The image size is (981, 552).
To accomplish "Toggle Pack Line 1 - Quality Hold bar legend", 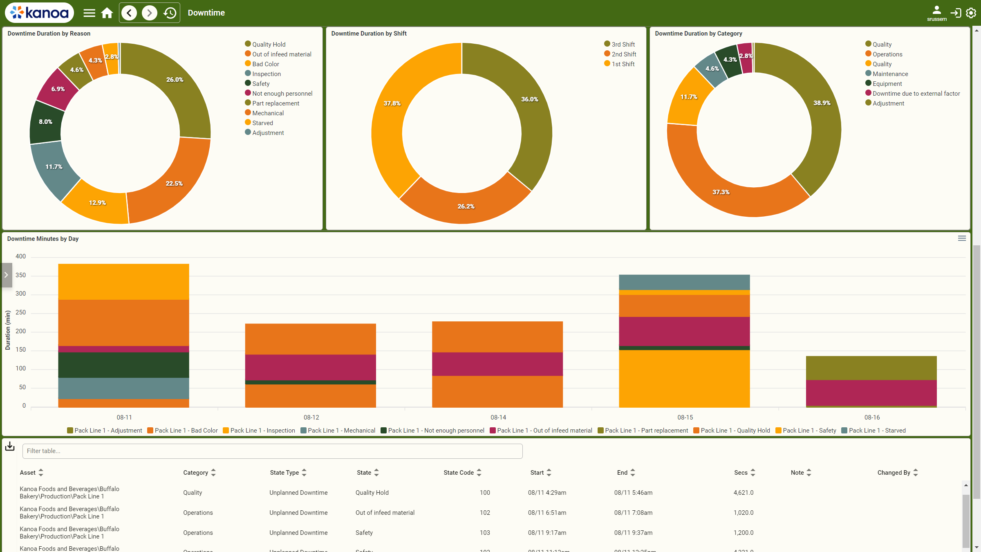I will point(732,430).
